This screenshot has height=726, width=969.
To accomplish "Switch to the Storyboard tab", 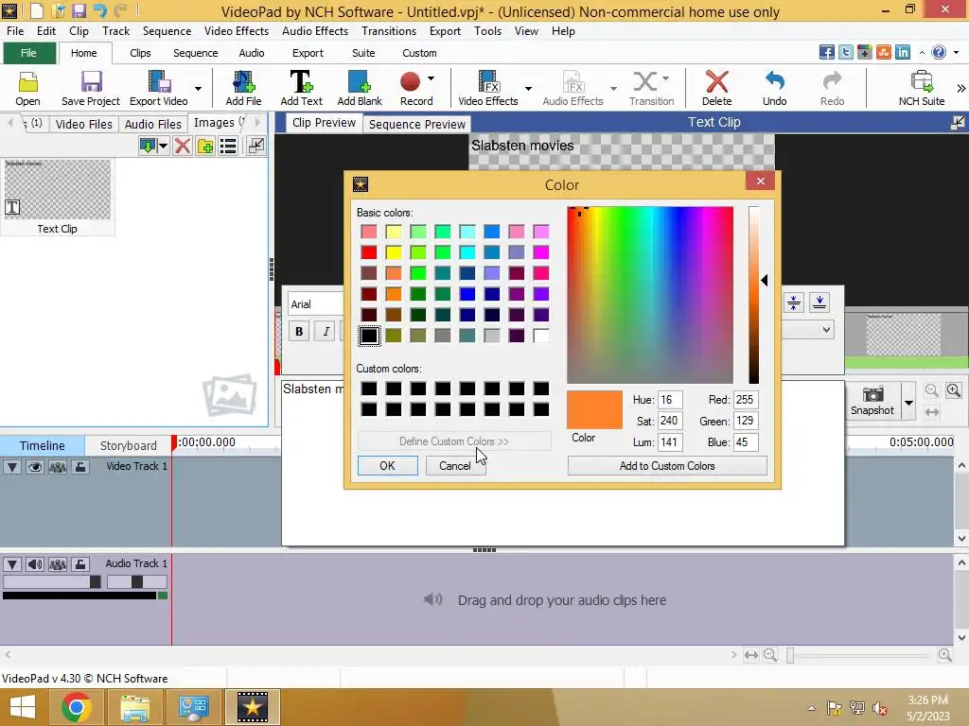I will 128,446.
